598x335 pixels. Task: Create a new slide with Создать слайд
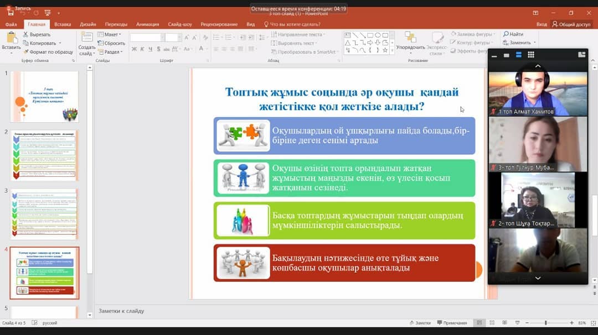pyautogui.click(x=86, y=44)
